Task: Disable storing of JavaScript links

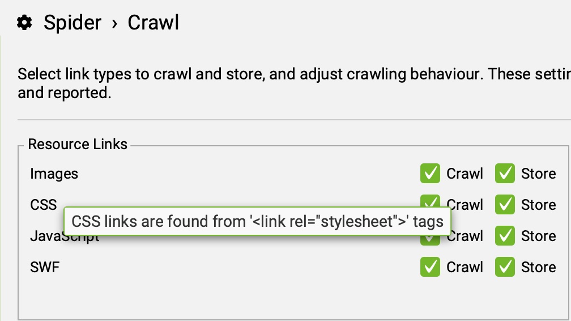Action: [x=505, y=235]
